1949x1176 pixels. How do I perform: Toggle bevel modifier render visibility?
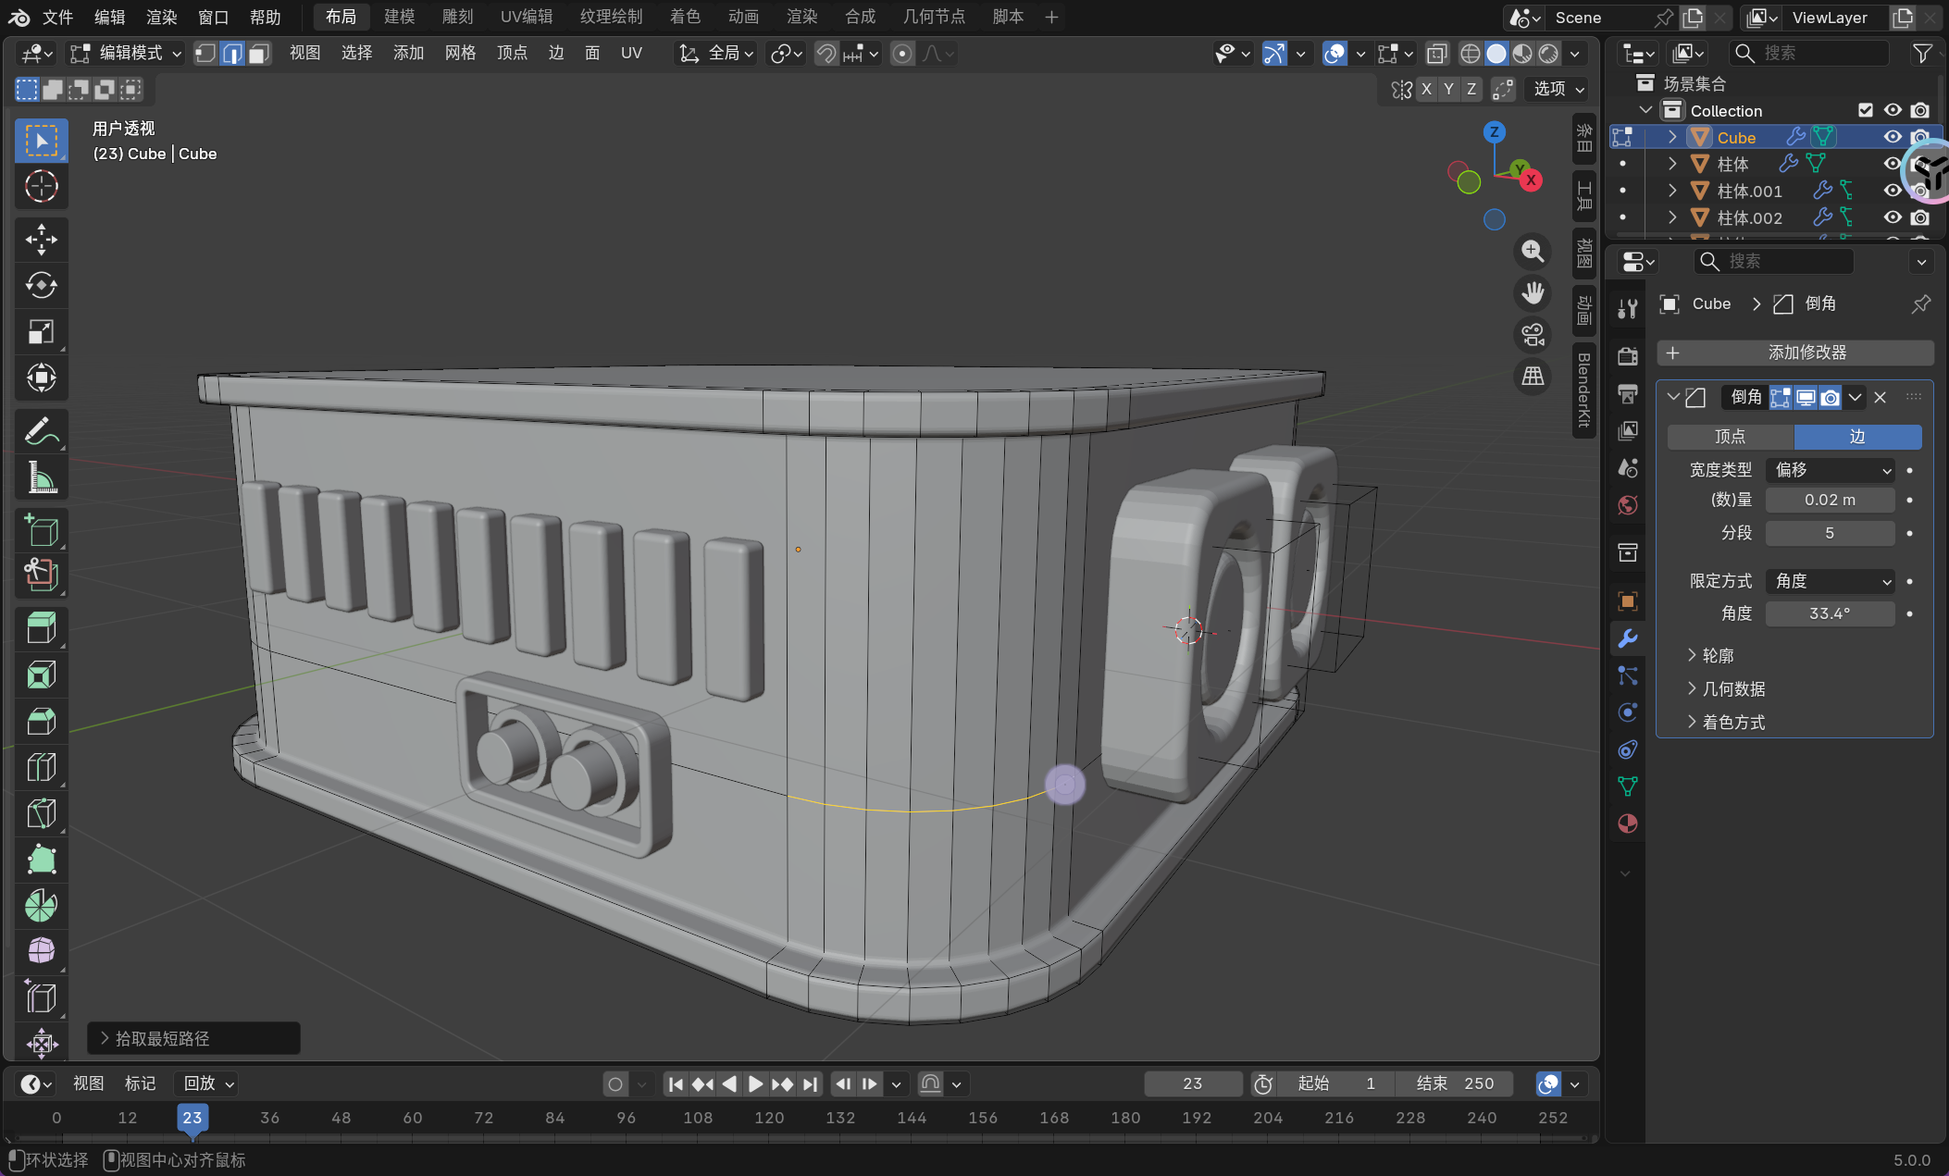(1830, 398)
